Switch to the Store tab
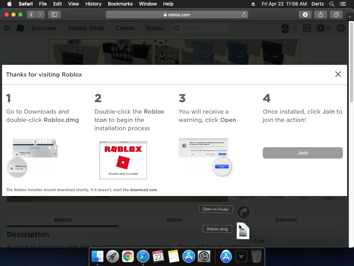Image resolution: width=354 pixels, height=266 pixels. 174,220
